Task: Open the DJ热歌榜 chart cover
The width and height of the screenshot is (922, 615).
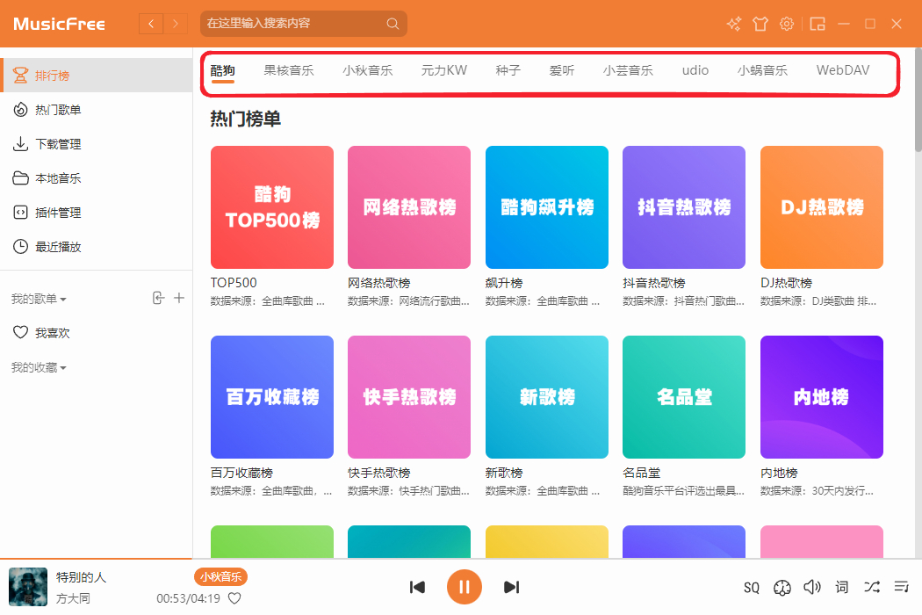Action: 821,207
